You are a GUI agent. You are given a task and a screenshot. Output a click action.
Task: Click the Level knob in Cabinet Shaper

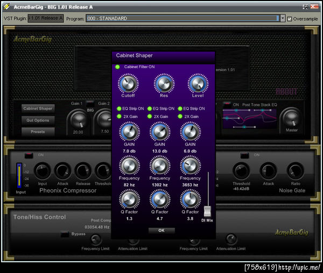tap(198, 84)
